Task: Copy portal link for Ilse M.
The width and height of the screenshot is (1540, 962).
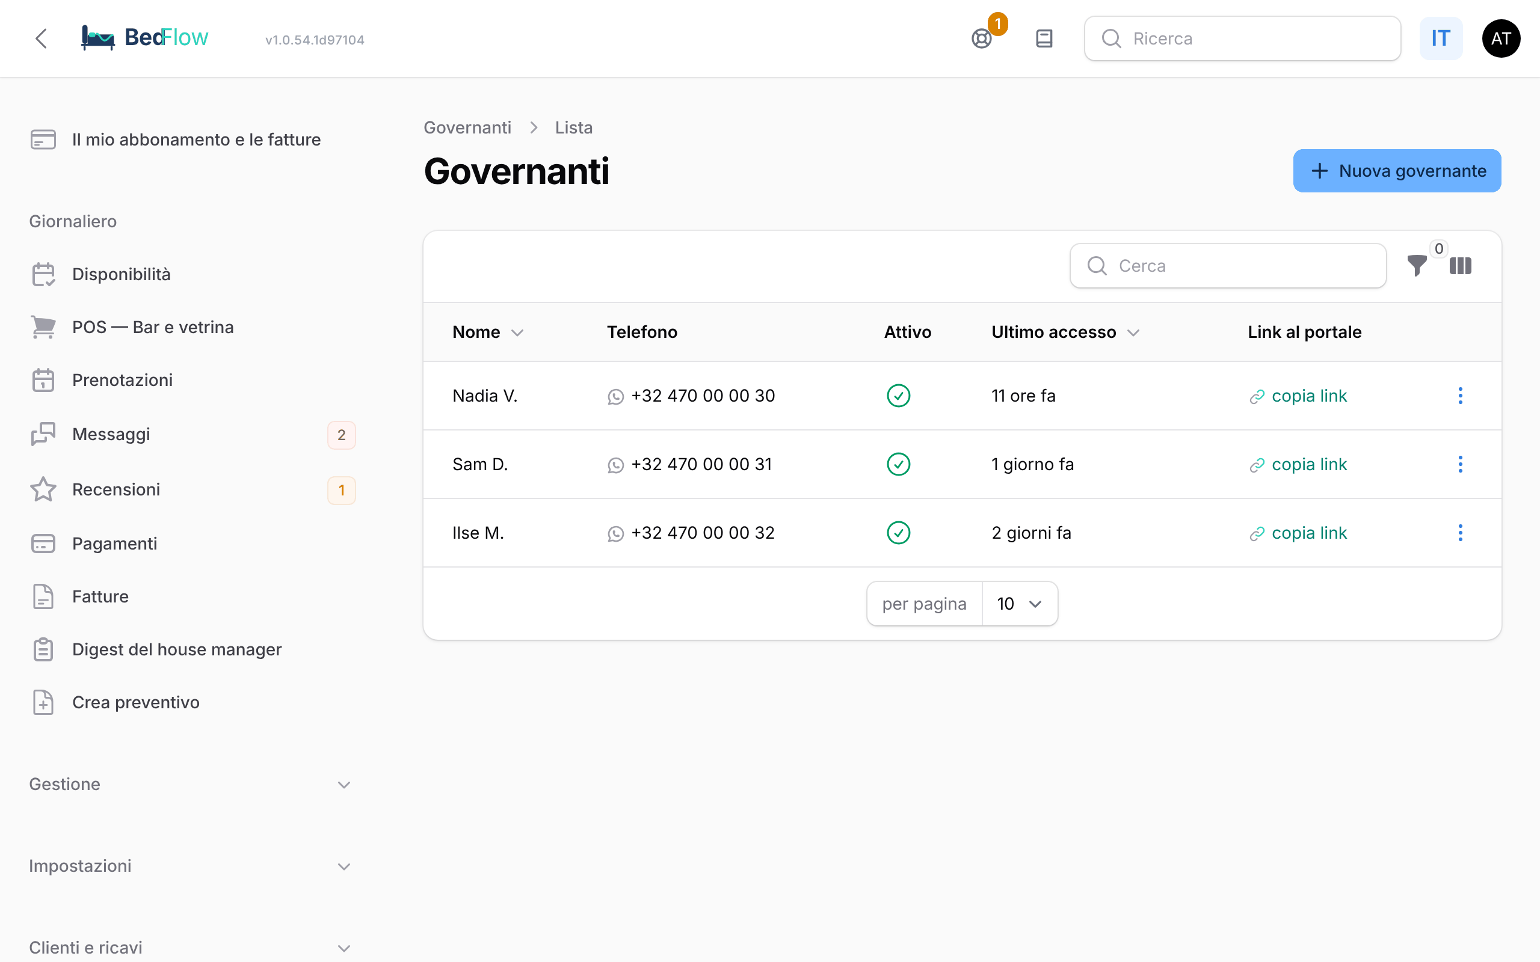Action: point(1298,533)
